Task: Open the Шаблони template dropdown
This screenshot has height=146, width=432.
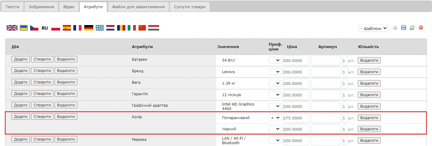Action: point(373,28)
